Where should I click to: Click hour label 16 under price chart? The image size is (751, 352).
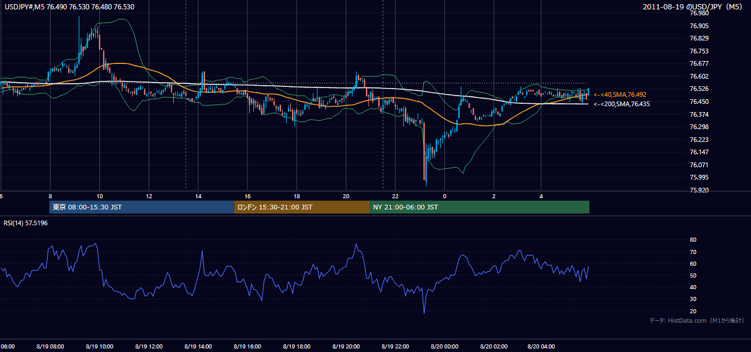248,196
